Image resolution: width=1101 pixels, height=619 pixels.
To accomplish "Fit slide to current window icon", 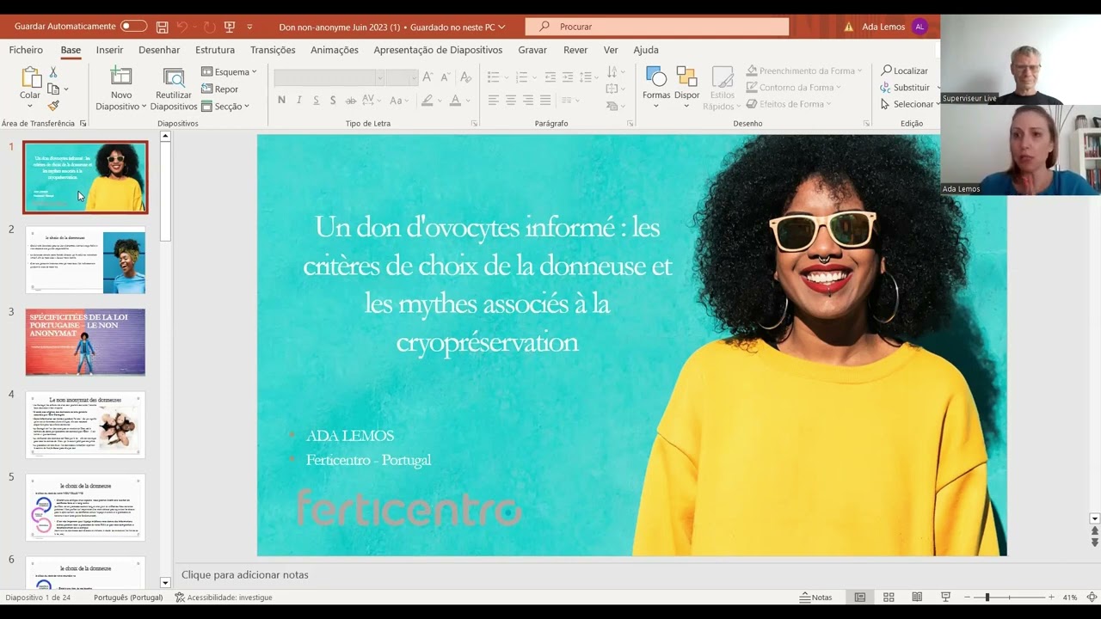I will coord(1092,598).
